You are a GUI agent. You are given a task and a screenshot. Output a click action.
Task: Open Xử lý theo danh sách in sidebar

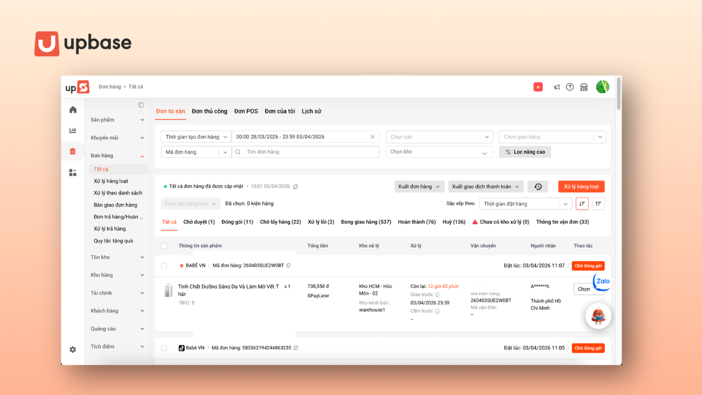pyautogui.click(x=118, y=193)
